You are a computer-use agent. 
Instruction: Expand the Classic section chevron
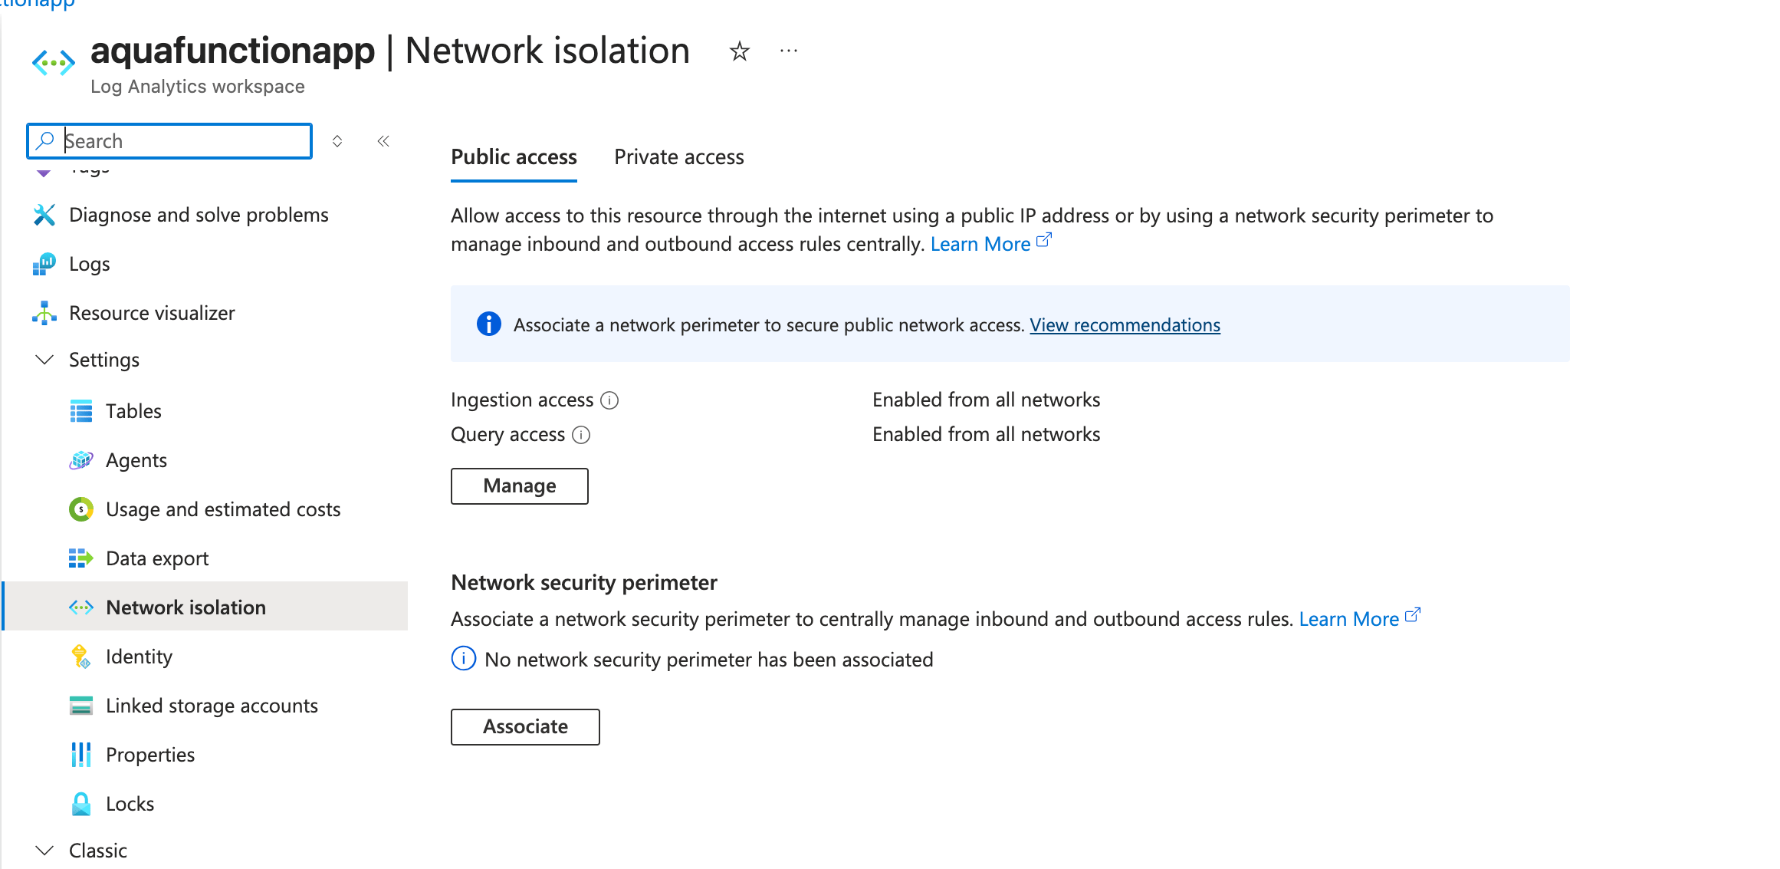44,851
